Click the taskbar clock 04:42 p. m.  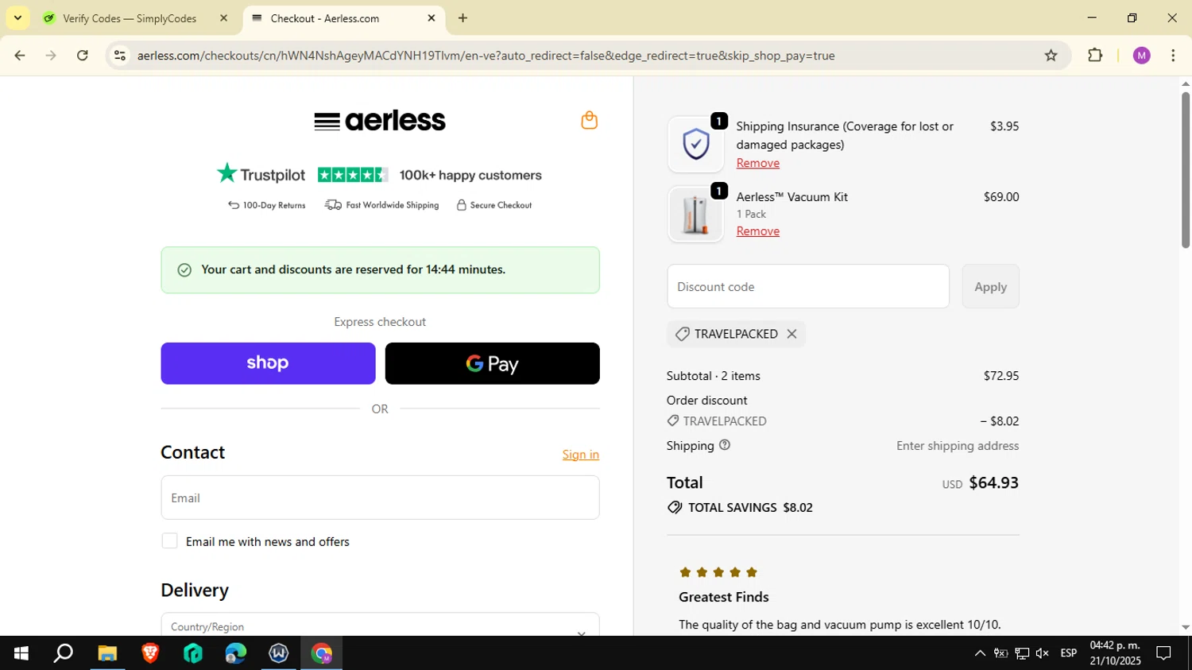[1115, 645]
